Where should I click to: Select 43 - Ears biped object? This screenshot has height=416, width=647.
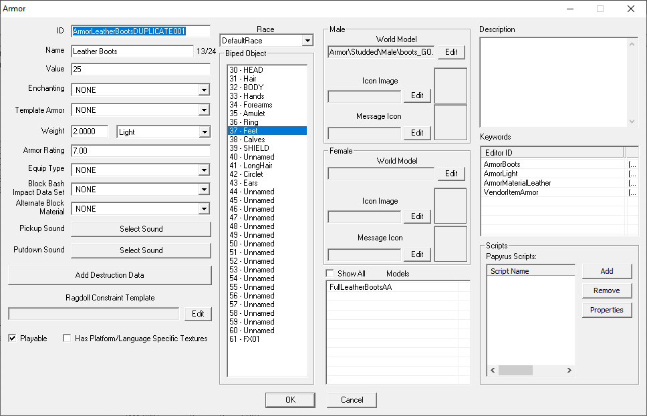[267, 183]
